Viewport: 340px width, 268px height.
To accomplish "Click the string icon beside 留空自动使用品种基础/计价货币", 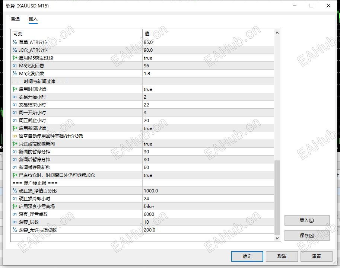I will [15, 136].
